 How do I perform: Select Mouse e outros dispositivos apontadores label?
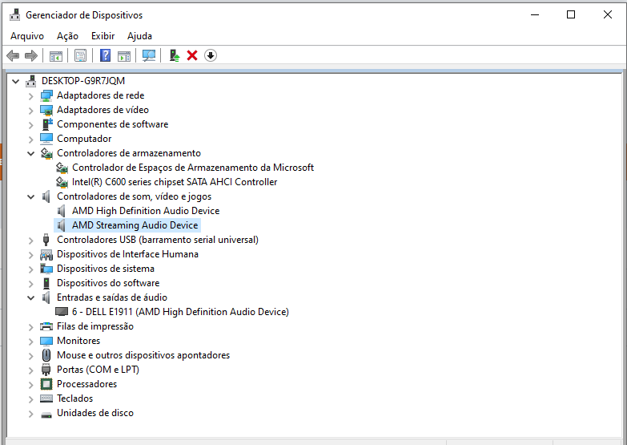tap(143, 355)
